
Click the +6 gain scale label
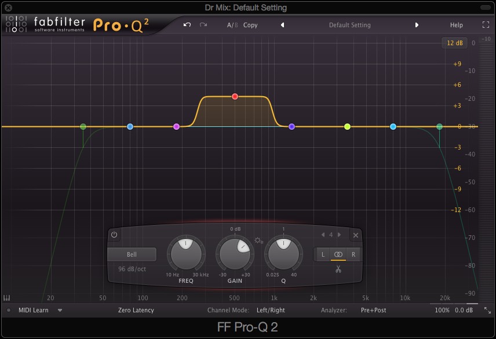[x=457, y=85]
